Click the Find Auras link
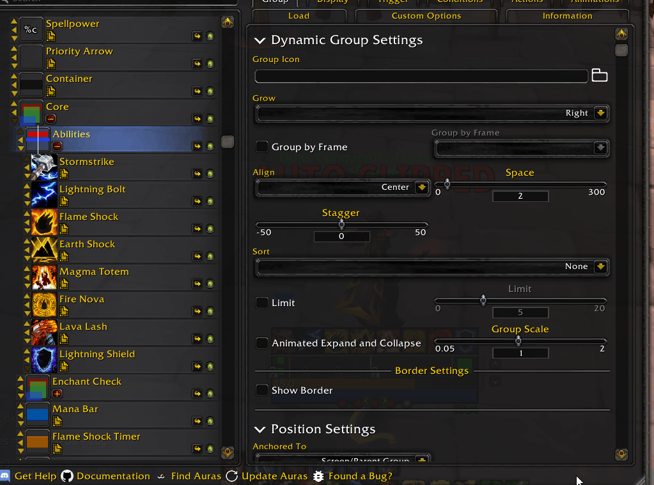 click(x=196, y=476)
